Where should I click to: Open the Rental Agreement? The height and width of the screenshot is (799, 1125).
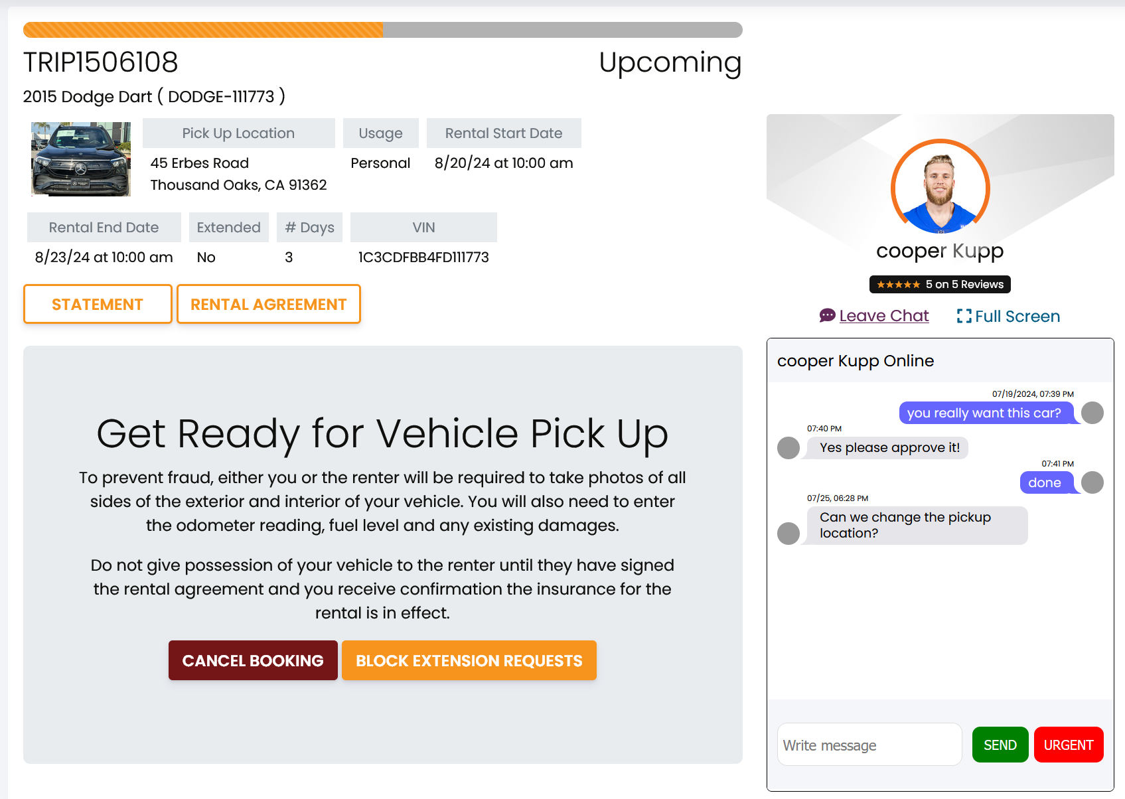269,305
